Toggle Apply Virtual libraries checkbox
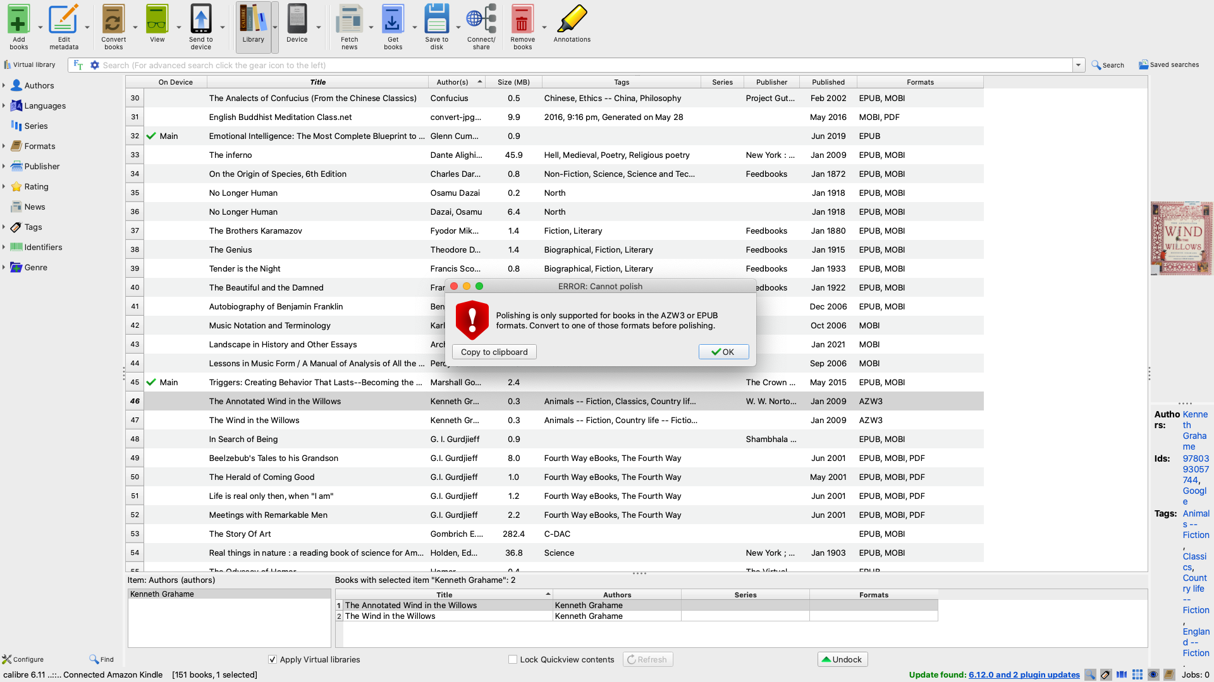 click(273, 659)
